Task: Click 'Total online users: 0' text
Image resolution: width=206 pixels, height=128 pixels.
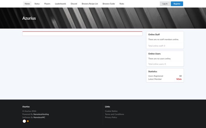Action: coord(157,64)
